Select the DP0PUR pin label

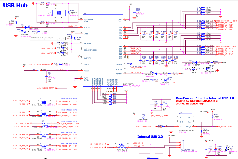coord(87,64)
